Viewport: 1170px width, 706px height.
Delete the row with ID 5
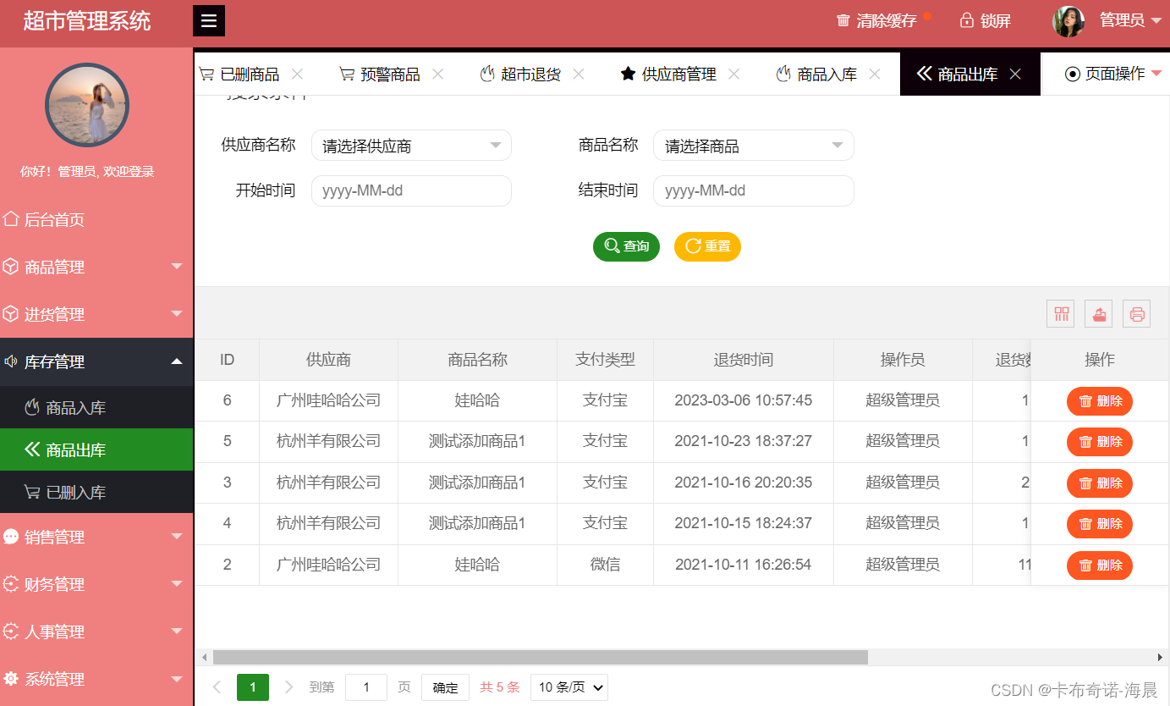[1100, 442]
